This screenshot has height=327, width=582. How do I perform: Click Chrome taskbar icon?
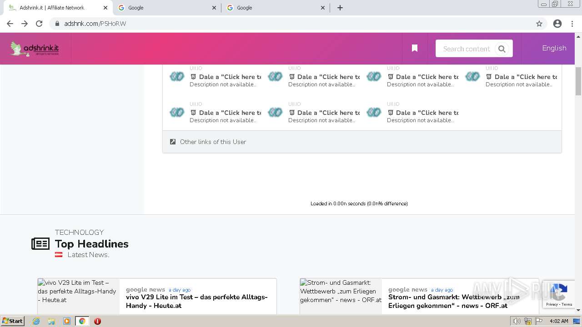tap(82, 321)
